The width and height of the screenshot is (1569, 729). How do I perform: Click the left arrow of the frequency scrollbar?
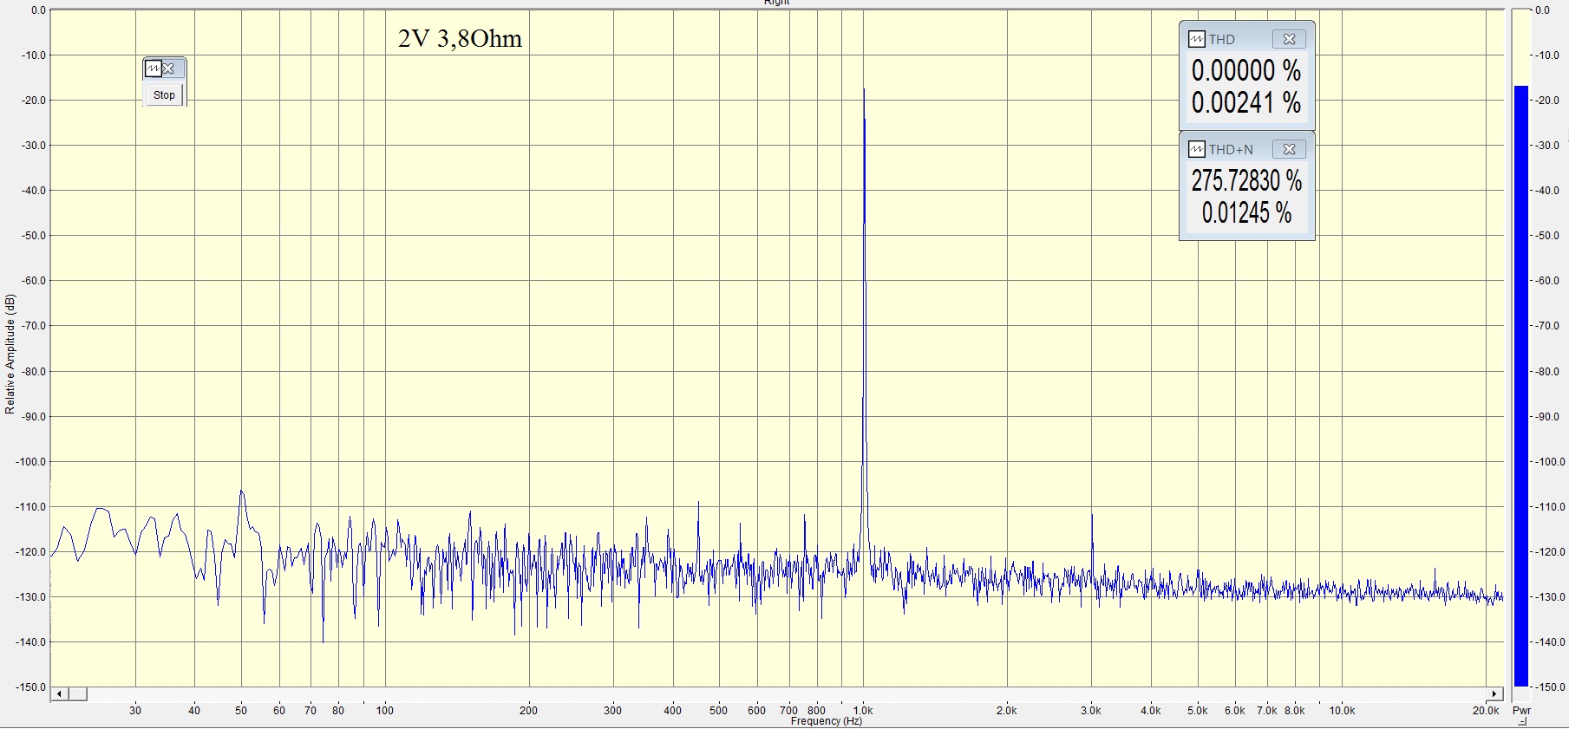click(60, 694)
